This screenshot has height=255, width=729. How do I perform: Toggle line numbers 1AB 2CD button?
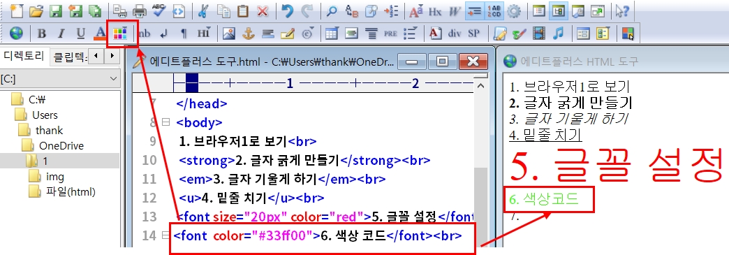(494, 11)
